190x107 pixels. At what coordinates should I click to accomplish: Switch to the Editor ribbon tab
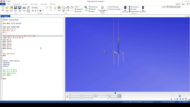click(9, 4)
